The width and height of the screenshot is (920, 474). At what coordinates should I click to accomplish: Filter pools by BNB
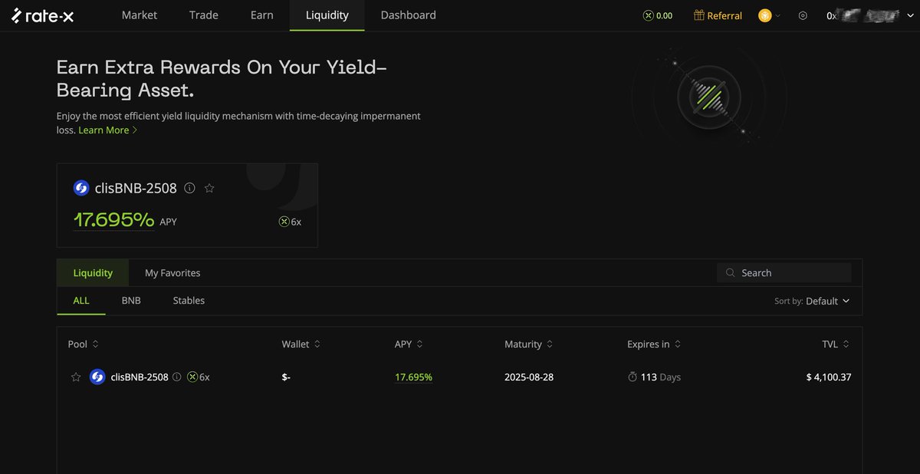point(131,301)
